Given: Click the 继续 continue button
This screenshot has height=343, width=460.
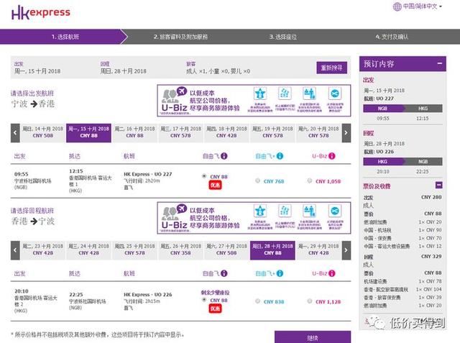Looking at the screenshot, I should click(x=313, y=337).
